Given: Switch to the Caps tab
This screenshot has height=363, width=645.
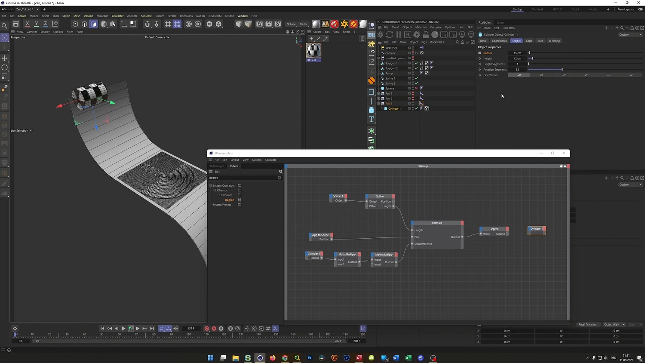Looking at the screenshot, I should [x=529, y=41].
